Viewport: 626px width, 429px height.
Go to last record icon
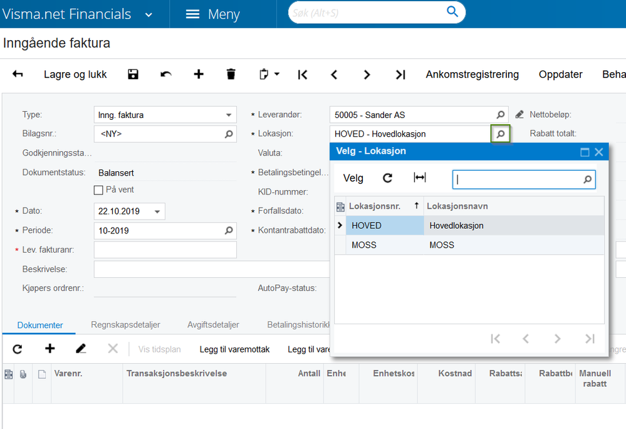[x=400, y=75]
